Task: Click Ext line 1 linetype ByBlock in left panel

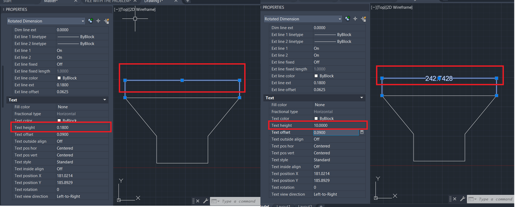Action: click(76, 36)
